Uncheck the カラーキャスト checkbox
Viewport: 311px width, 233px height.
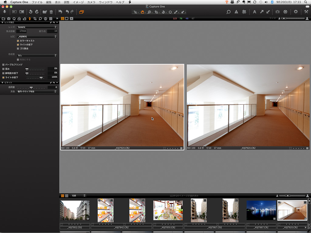click(18, 41)
